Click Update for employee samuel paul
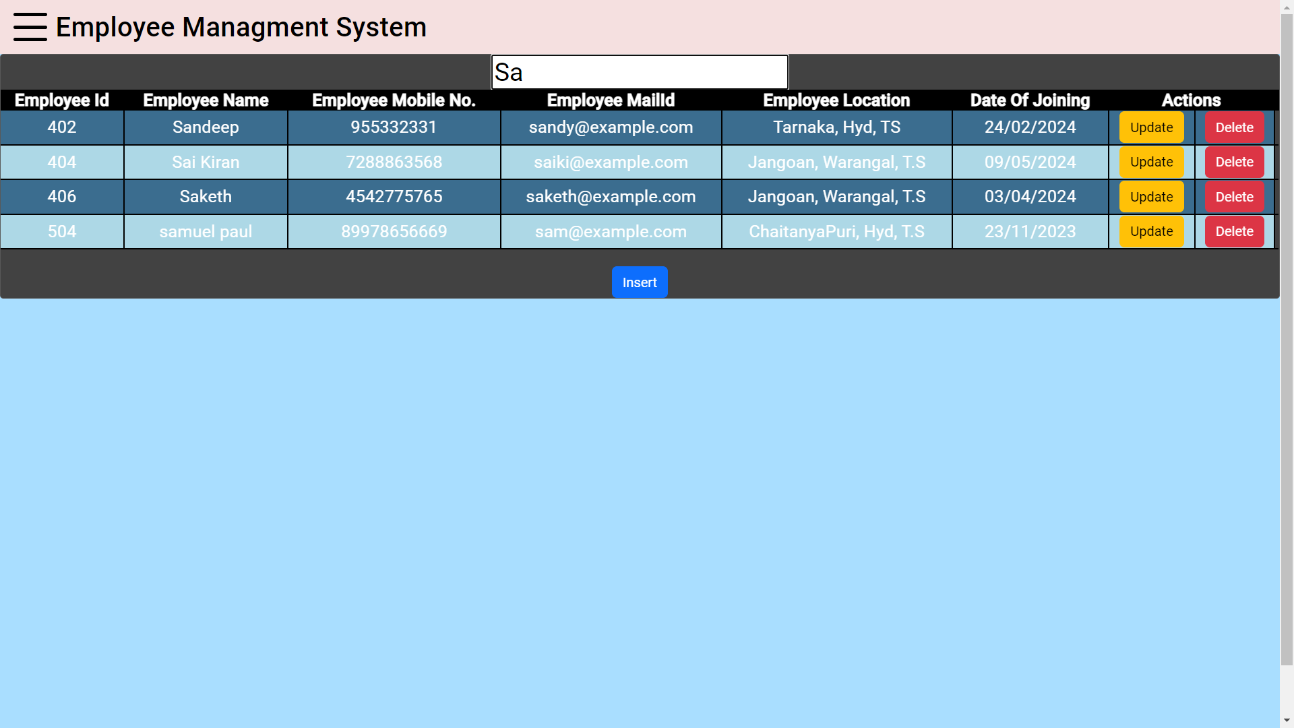Image resolution: width=1294 pixels, height=728 pixels. click(x=1151, y=231)
